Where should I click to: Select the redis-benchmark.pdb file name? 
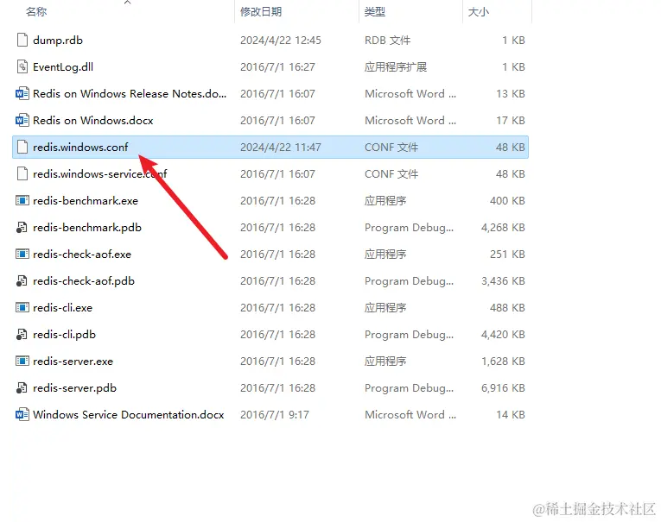click(x=87, y=227)
